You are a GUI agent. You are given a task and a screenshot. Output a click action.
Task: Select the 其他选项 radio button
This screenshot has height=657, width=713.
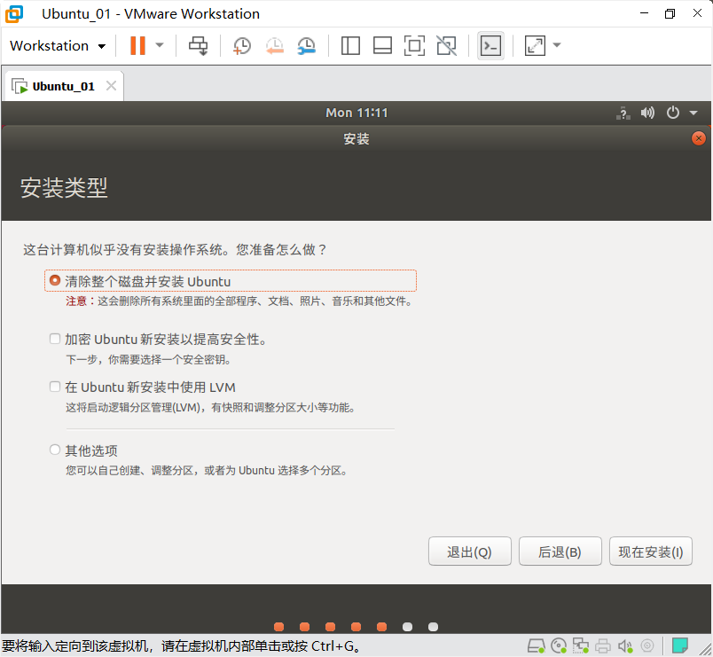[x=55, y=450]
